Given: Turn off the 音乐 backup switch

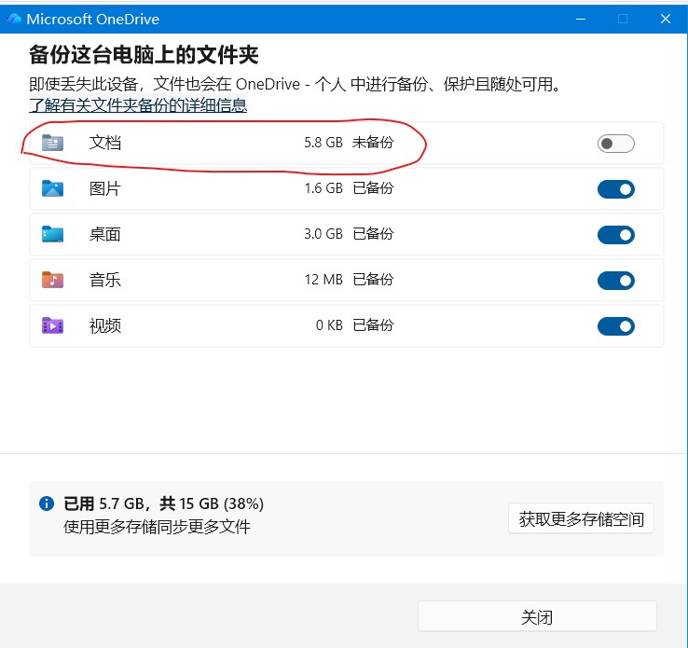Looking at the screenshot, I should (x=615, y=281).
